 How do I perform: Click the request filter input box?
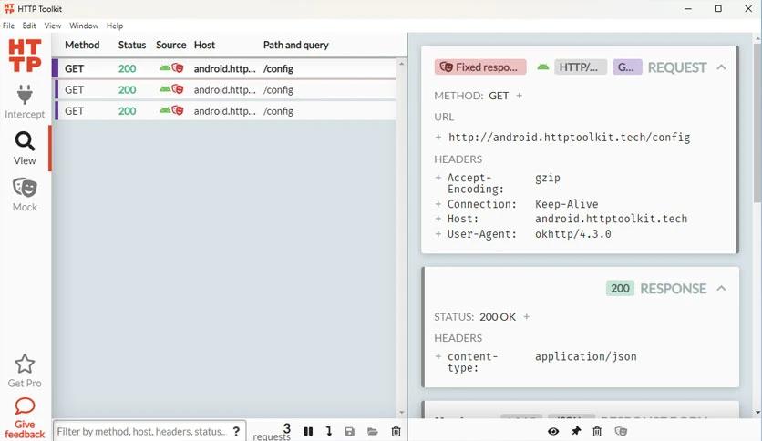[x=139, y=431]
